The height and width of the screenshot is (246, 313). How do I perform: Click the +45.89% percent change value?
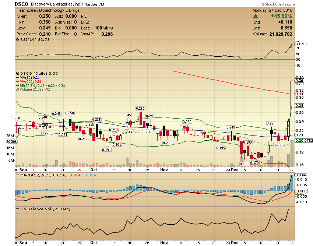[x=281, y=16]
